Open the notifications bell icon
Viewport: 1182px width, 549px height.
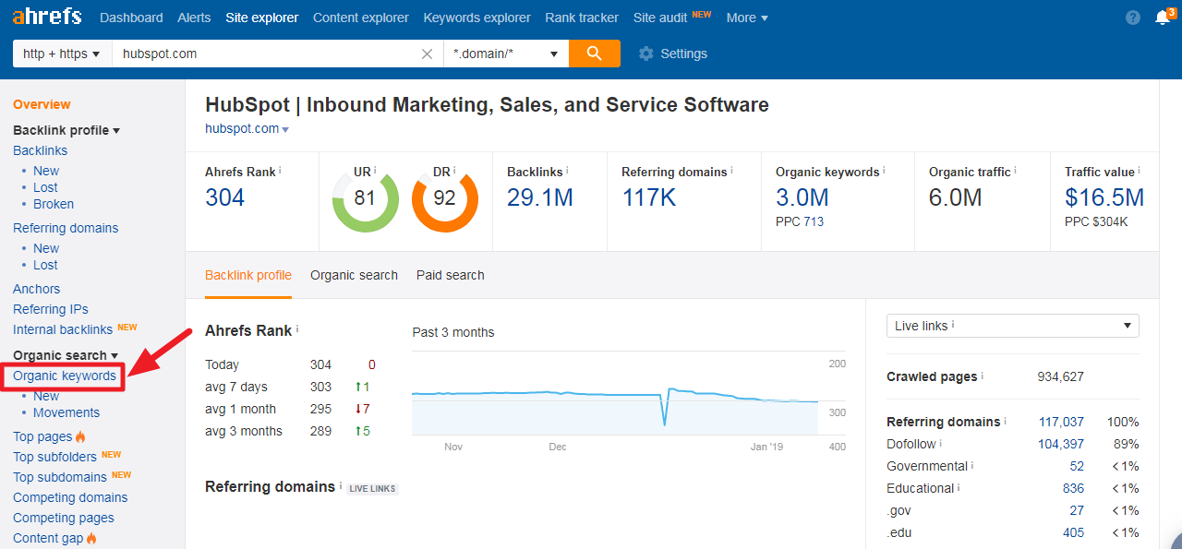1163,18
